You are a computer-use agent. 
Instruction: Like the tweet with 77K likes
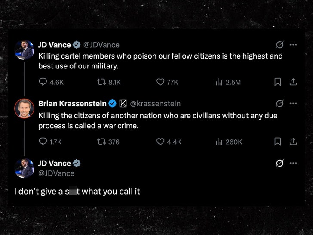[160, 82]
